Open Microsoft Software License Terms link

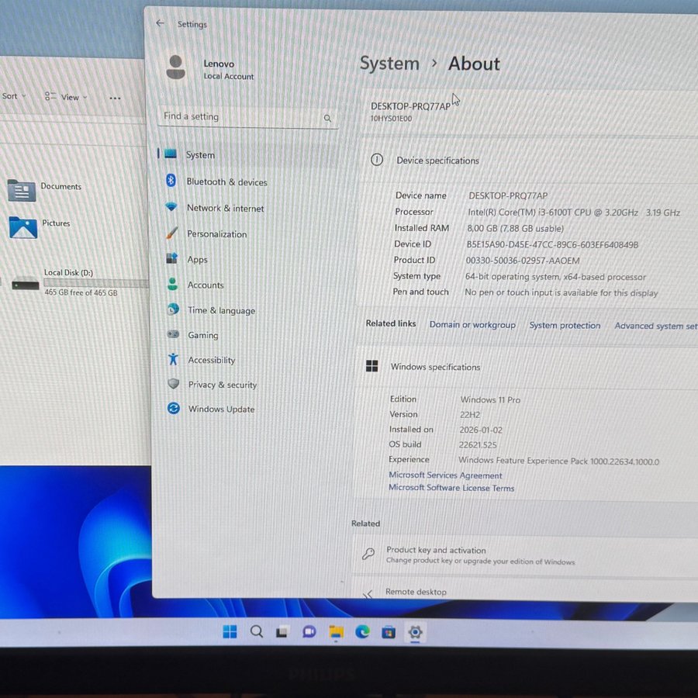(451, 488)
